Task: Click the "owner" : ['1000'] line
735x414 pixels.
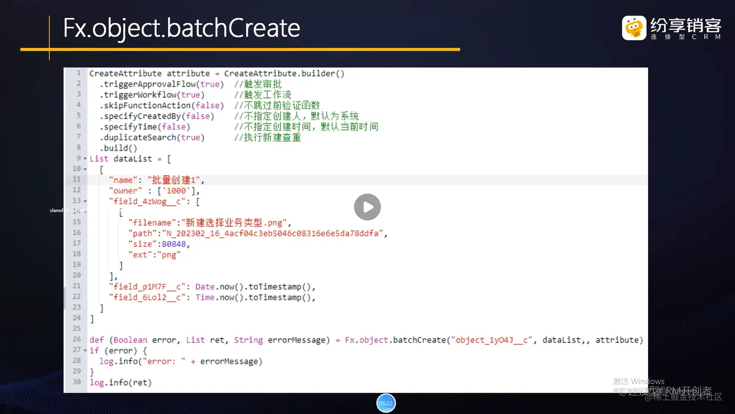Action: click(154, 191)
